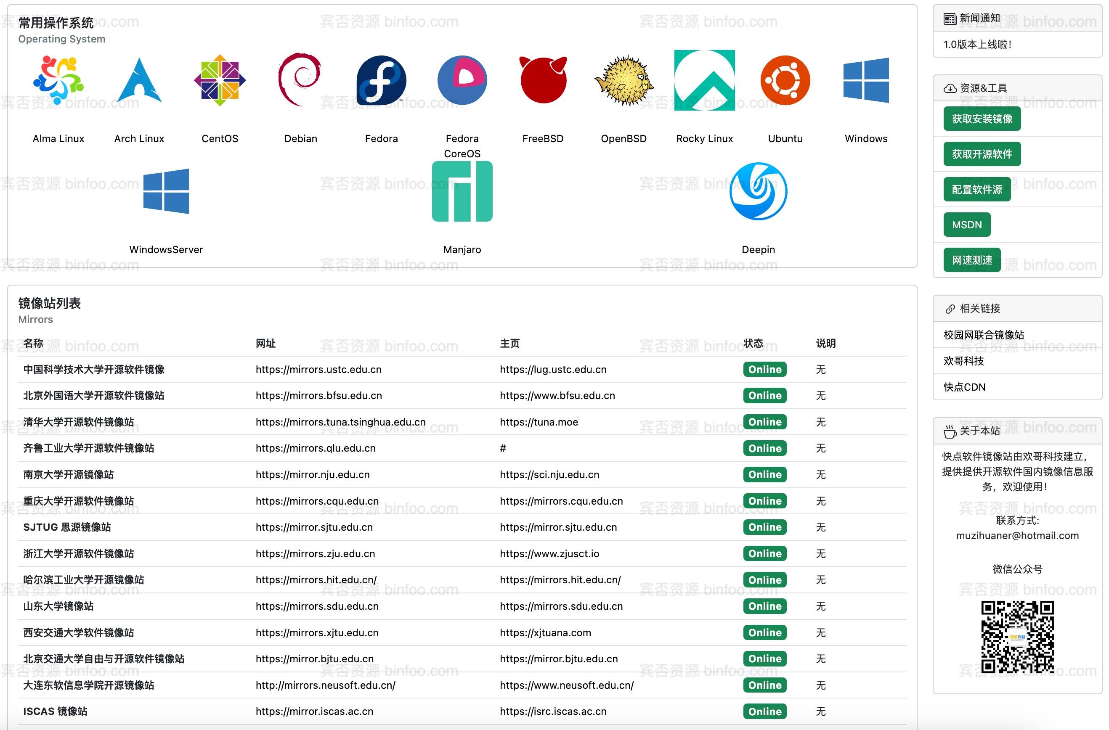Click Online badge in 清华大学 row
Image resolution: width=1109 pixels, height=730 pixels.
(765, 422)
